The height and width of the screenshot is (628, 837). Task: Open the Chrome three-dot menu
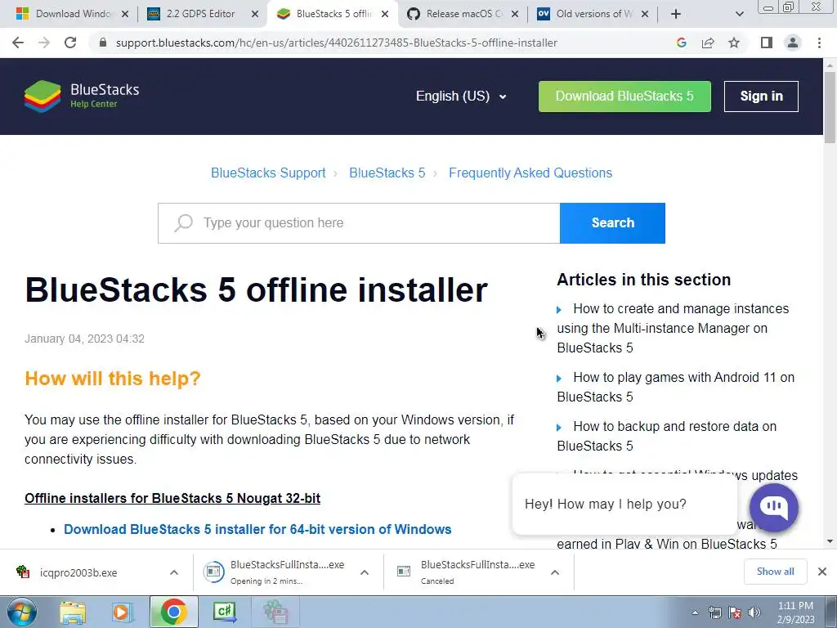(819, 43)
